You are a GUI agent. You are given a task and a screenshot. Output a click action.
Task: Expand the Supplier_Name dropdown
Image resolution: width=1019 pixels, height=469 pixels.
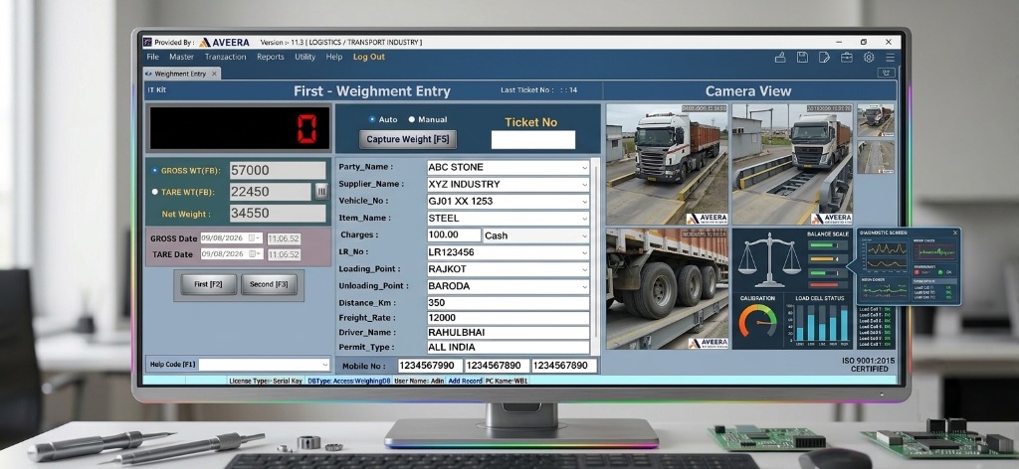[x=584, y=184]
